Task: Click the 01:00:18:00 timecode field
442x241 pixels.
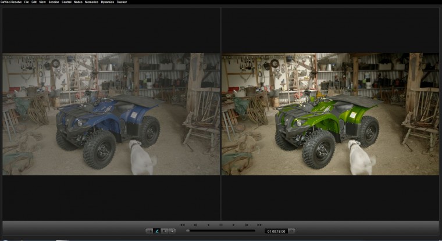Action: click(276, 231)
